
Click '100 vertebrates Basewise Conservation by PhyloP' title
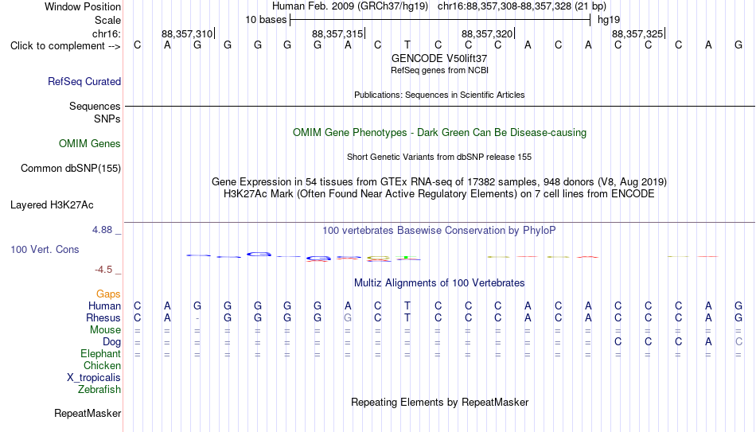click(439, 231)
